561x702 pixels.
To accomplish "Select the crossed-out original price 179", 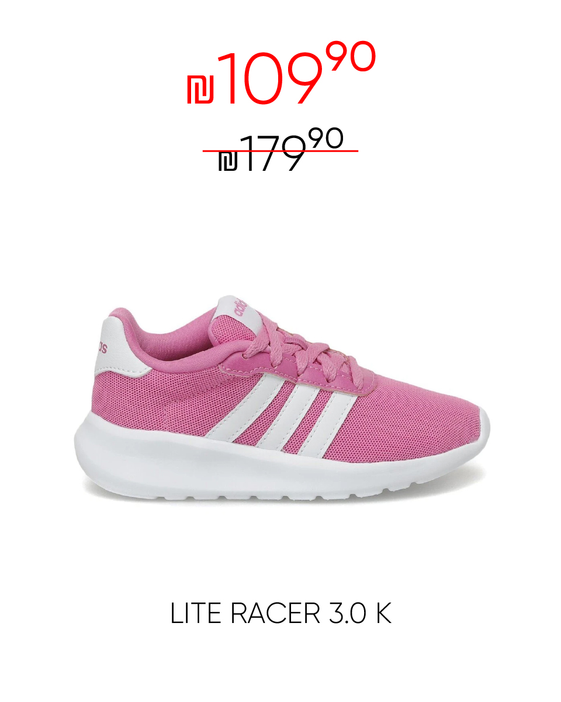I will [x=272, y=154].
